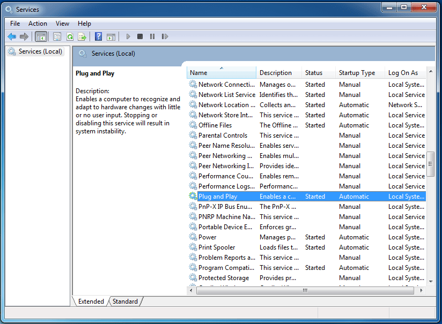Sort services by the Startup Type column
Image resolution: width=442 pixels, height=324 pixels.
(x=357, y=73)
